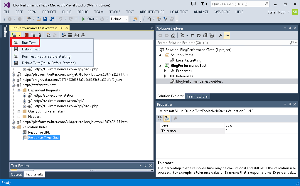The height and width of the screenshot is (186, 300).
Task: Click the Property Pages wrench in Properties panel
Action: tap(175, 118)
